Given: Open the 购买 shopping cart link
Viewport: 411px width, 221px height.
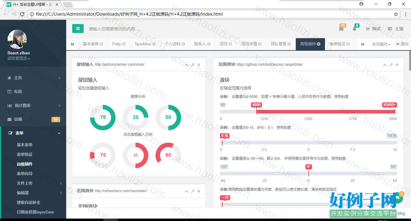Looking at the screenshot, I should click(373, 29).
